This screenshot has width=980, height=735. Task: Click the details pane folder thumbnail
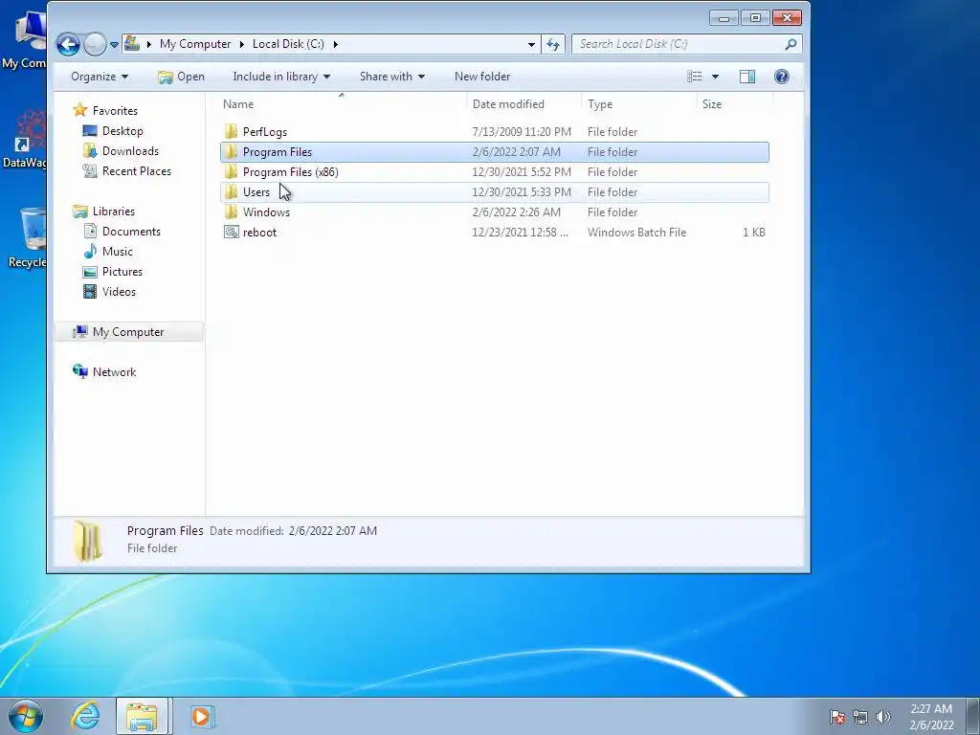(87, 540)
